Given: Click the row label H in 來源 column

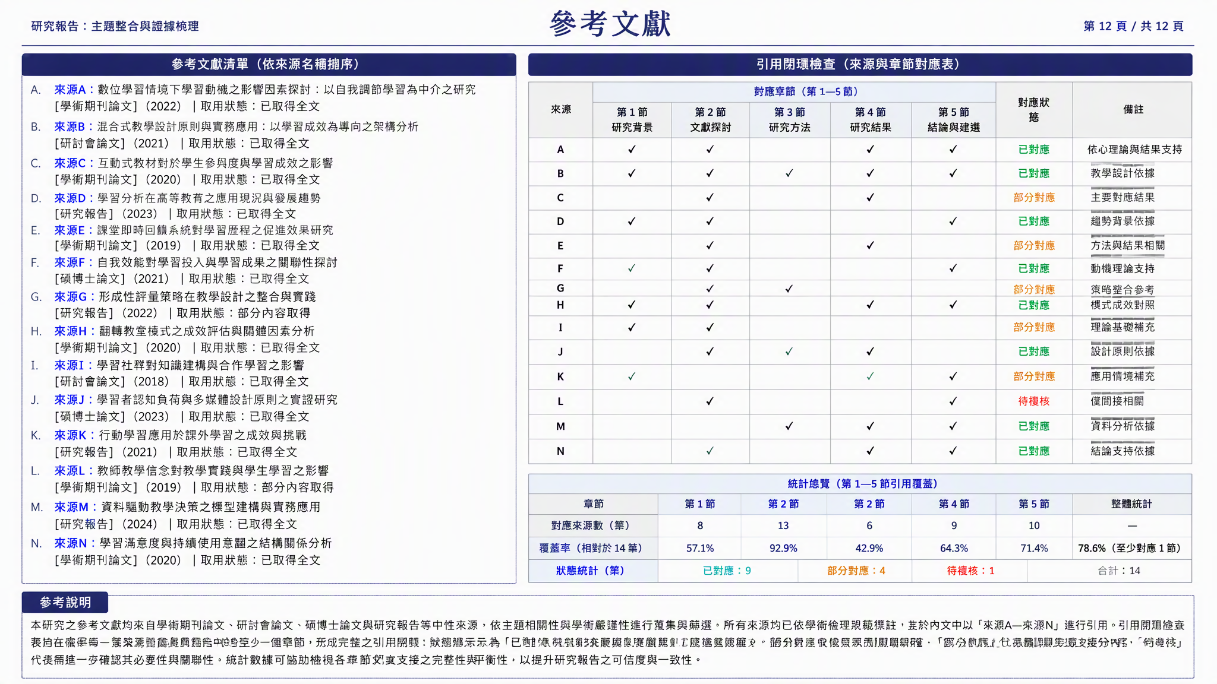Looking at the screenshot, I should click(560, 305).
